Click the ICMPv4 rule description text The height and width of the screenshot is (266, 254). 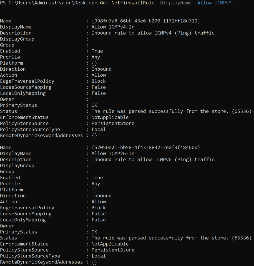pyautogui.click(x=154, y=33)
